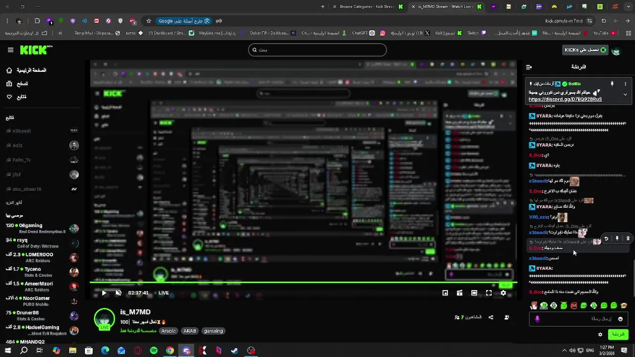Open the emoji picker smiley icon
The width and height of the screenshot is (635, 357).
620,319
